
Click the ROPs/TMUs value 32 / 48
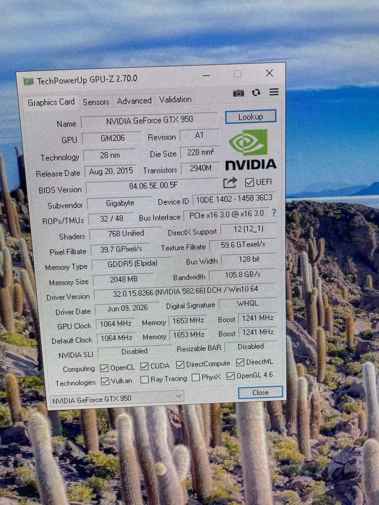(x=111, y=219)
